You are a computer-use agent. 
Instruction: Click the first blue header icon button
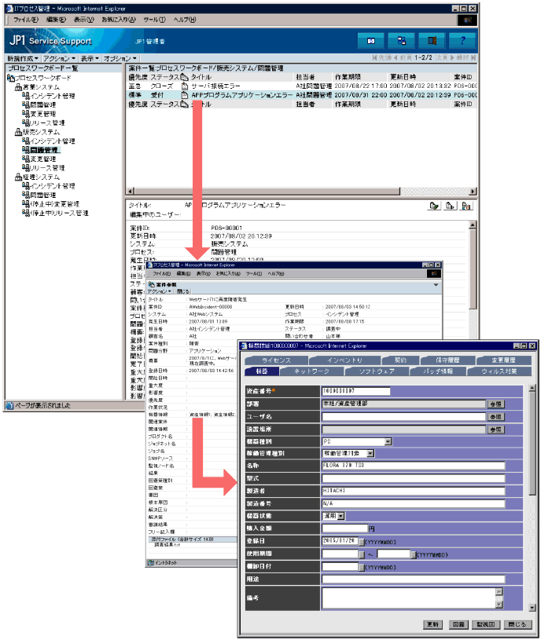click(x=370, y=40)
